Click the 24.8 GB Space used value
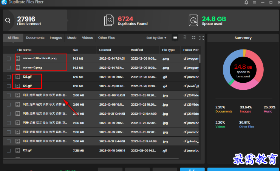Image resolution: width=280 pixels, height=171 pixels. click(x=214, y=19)
